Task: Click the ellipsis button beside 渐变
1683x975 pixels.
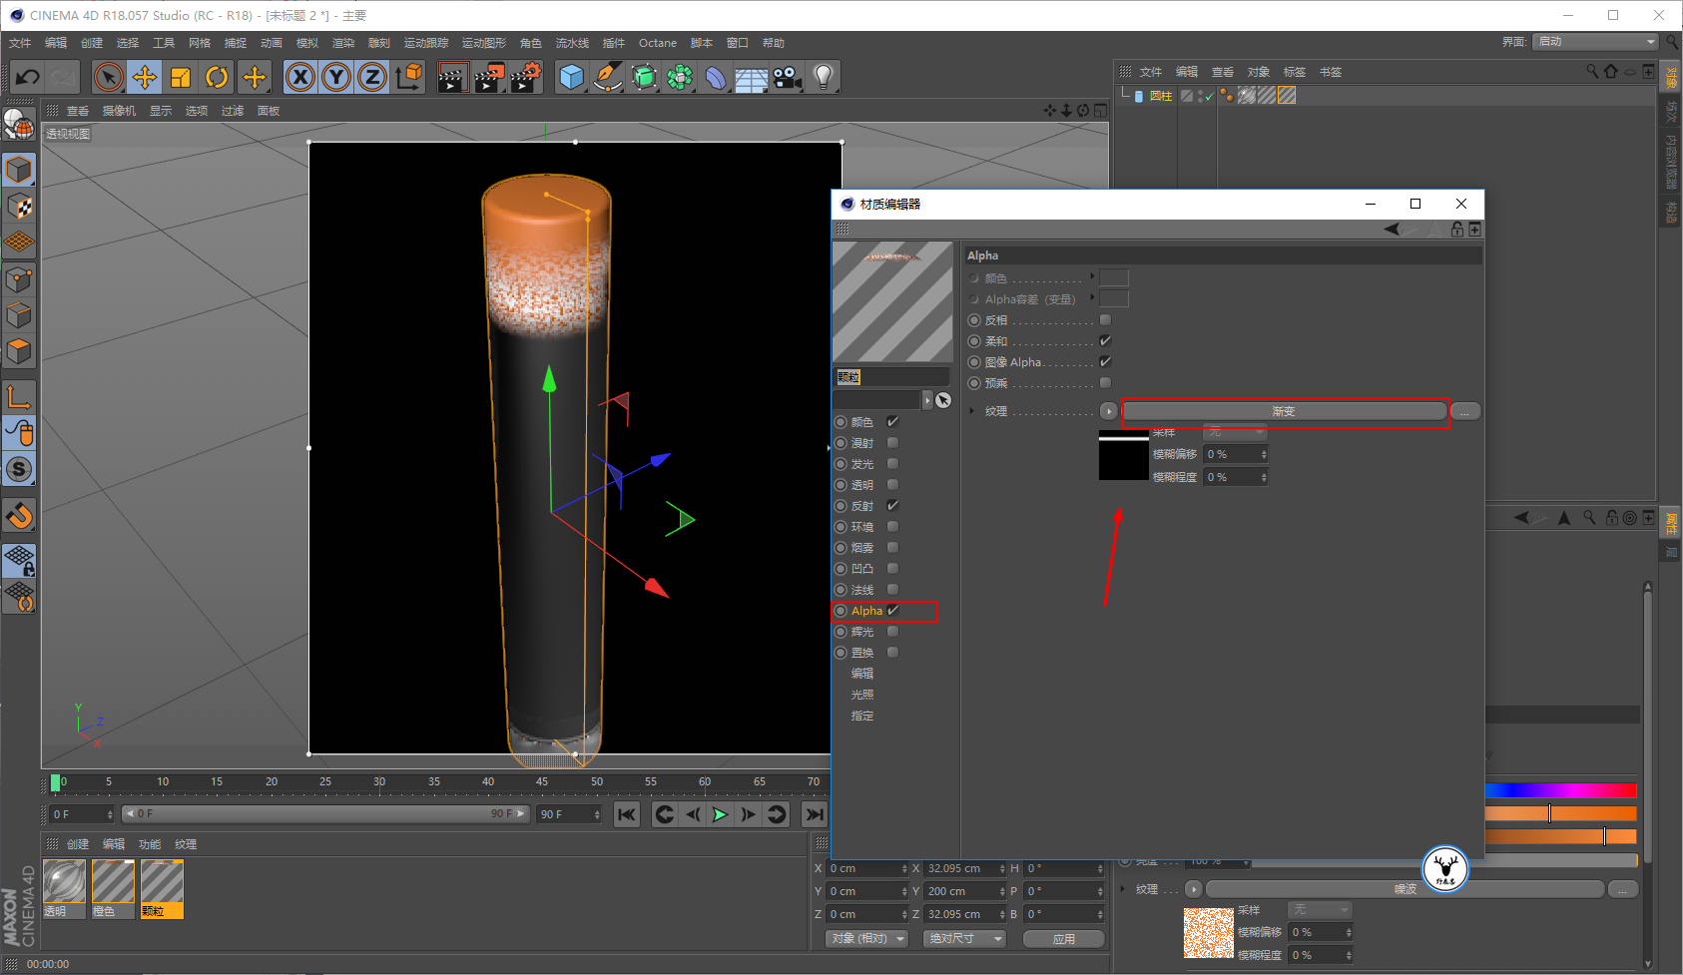Action: (x=1465, y=411)
